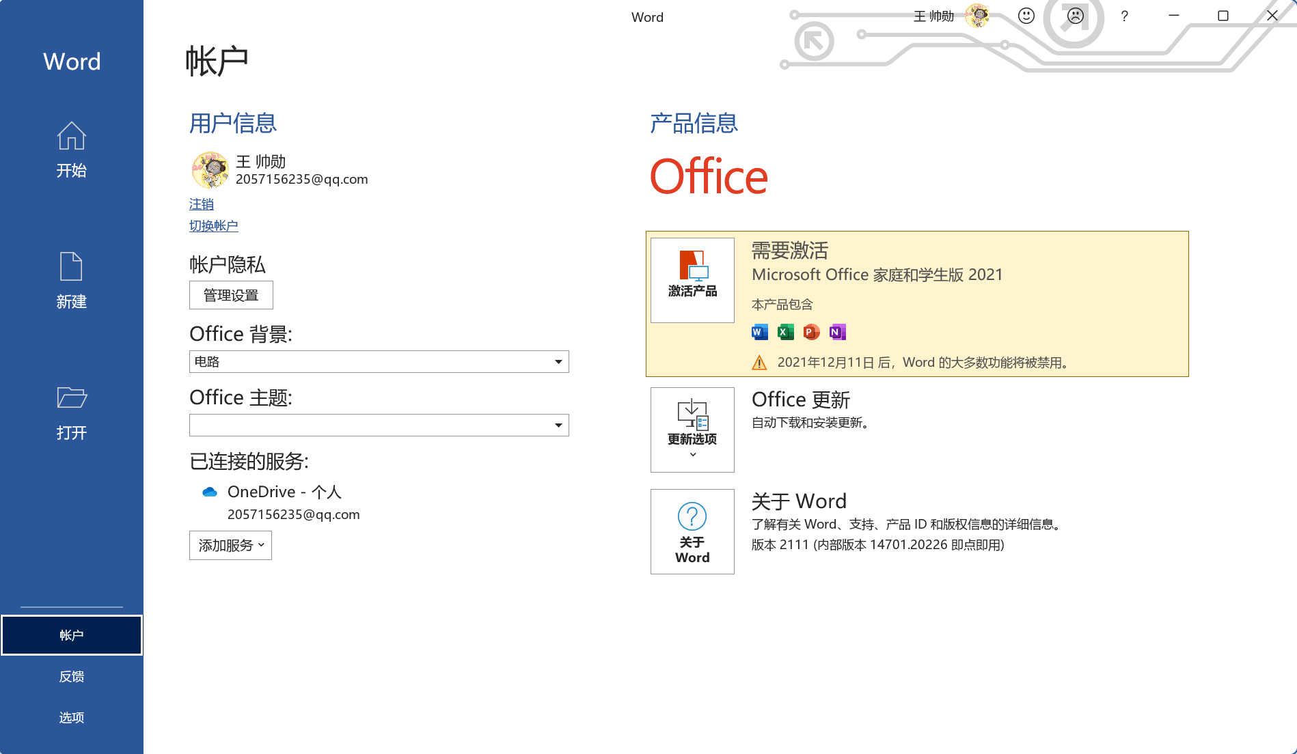Click the frowning face feedback icon
The width and height of the screenshot is (1297, 754).
tap(1076, 16)
